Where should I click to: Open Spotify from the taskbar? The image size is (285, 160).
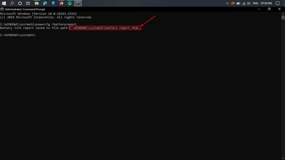tap(70, 3)
